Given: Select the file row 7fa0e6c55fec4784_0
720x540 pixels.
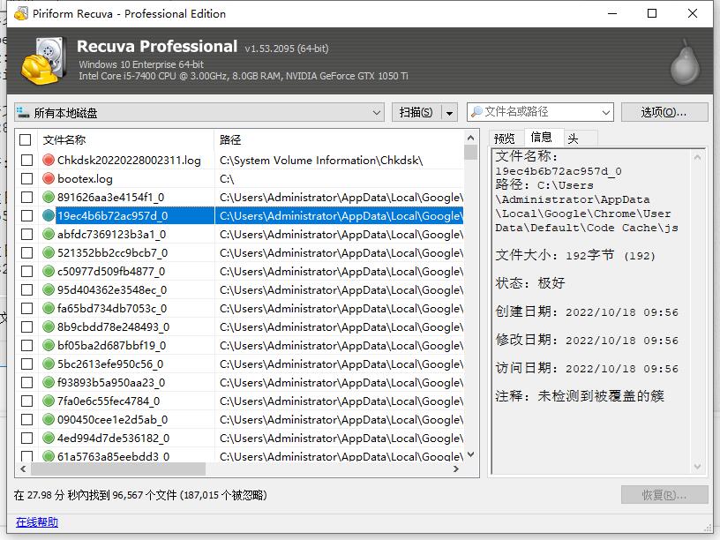Looking at the screenshot, I should coord(240,401).
